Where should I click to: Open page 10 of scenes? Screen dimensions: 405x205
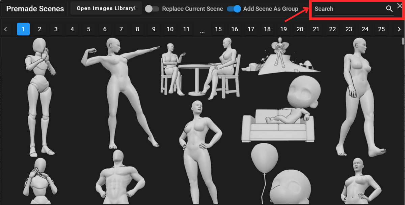[170, 29]
